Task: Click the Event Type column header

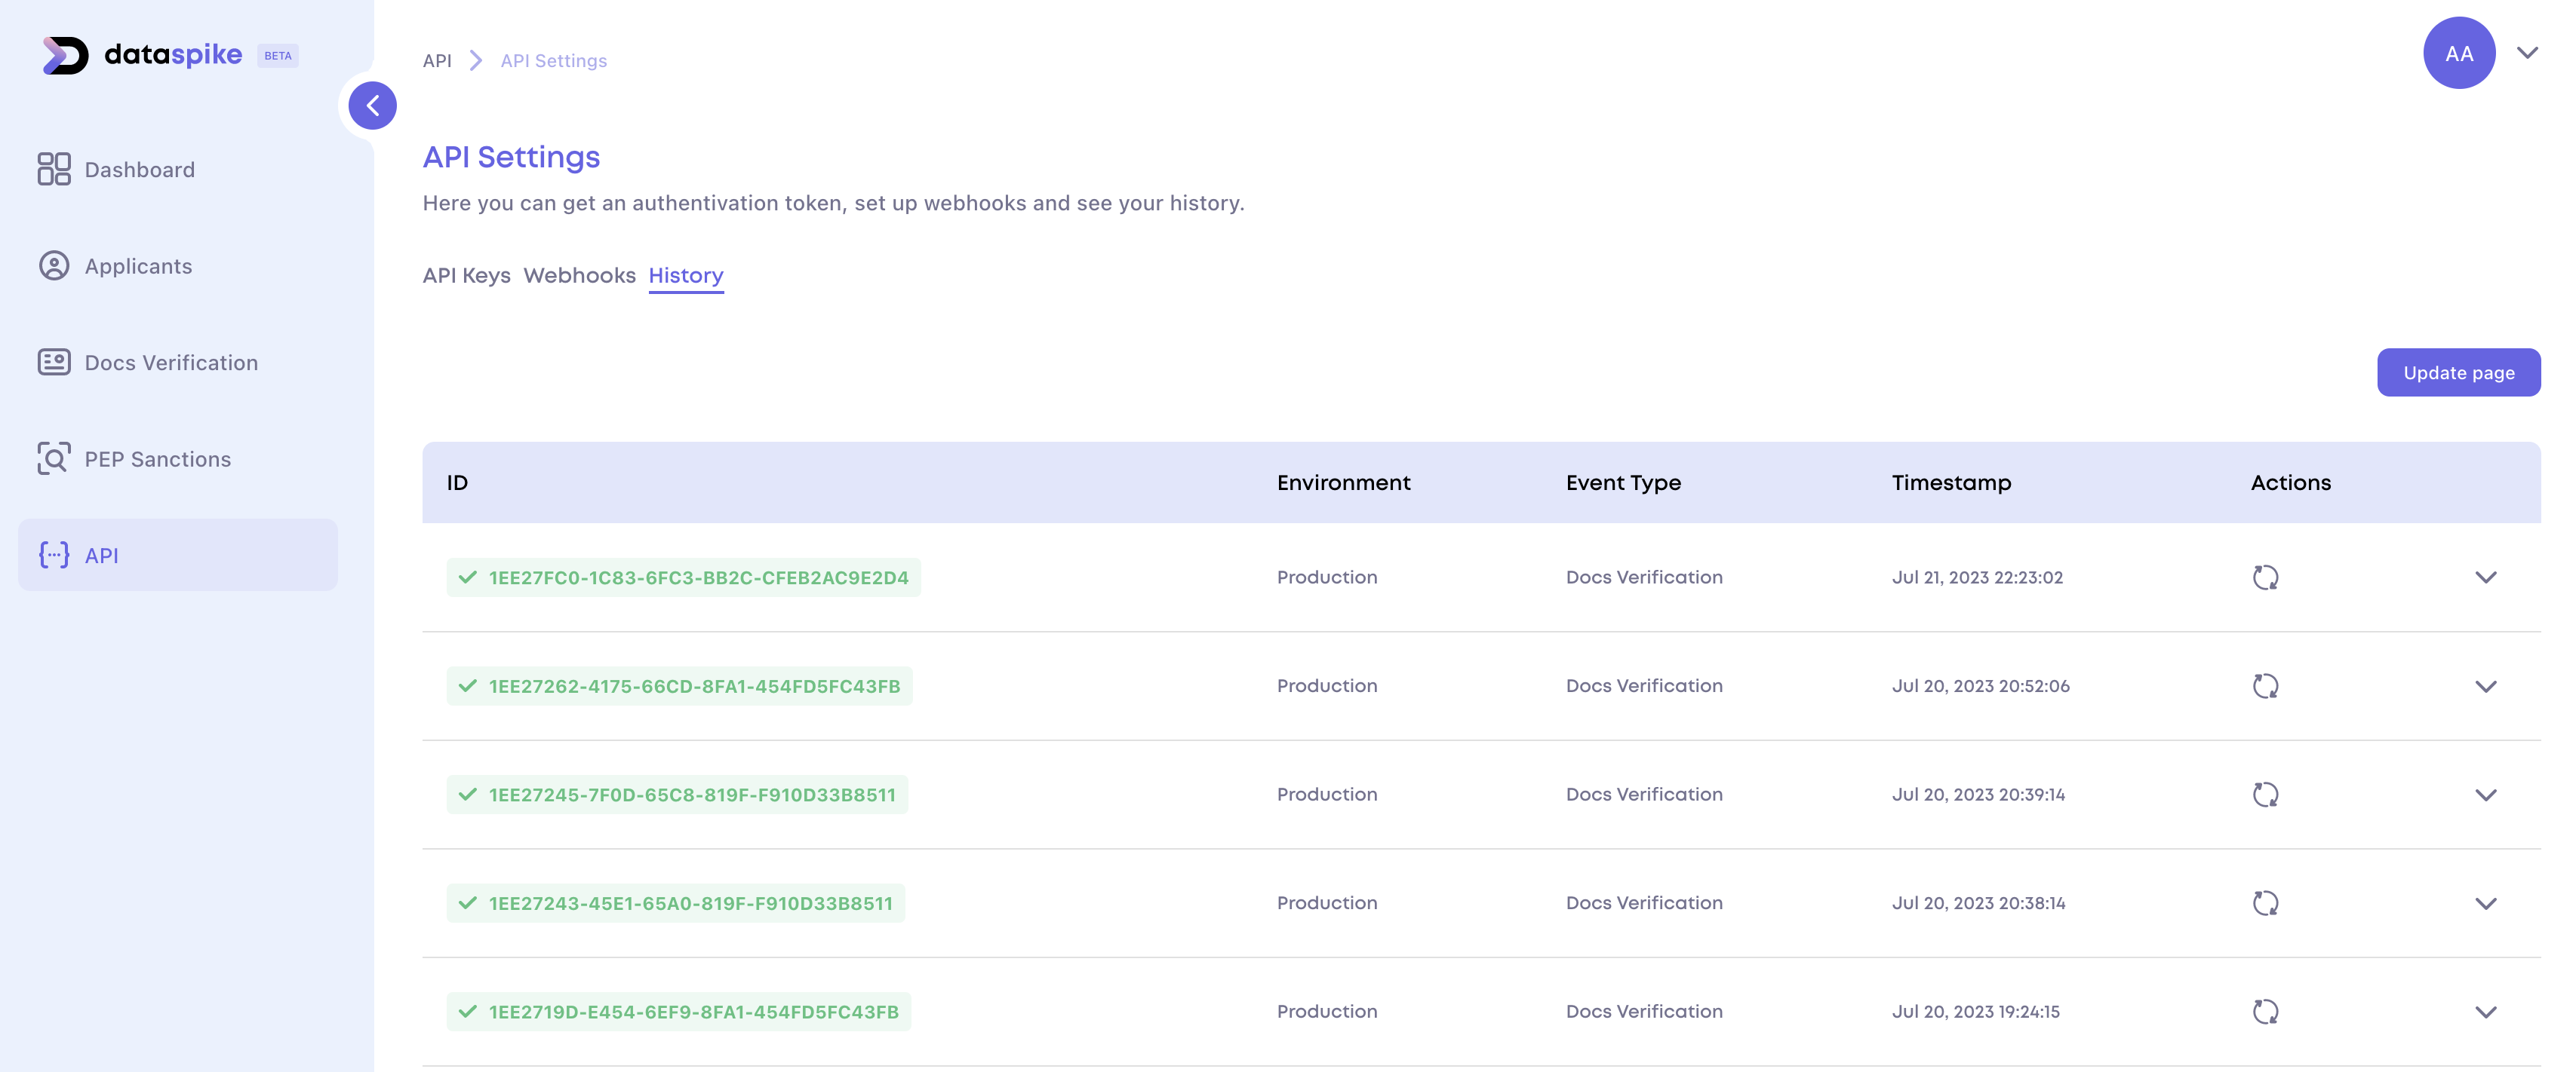Action: point(1623,483)
